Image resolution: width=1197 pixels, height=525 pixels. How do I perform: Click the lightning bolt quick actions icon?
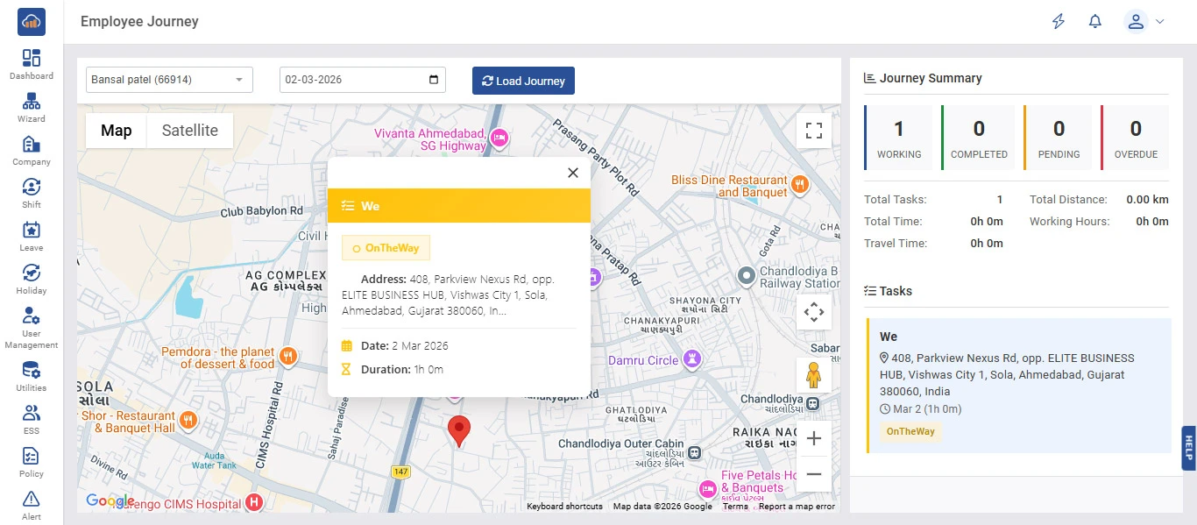pyautogui.click(x=1059, y=22)
